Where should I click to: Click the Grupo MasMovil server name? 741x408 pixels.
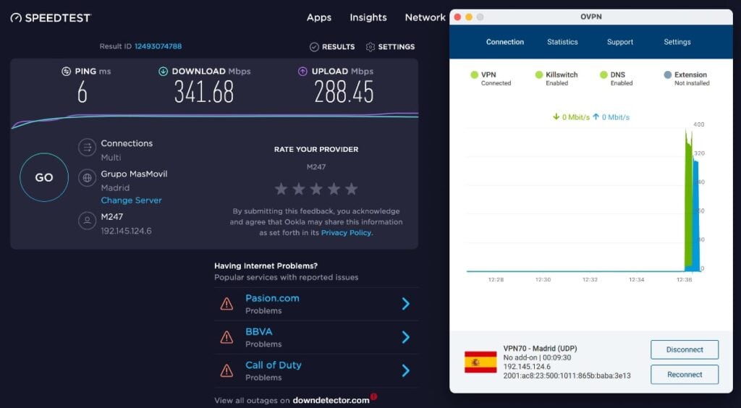(x=134, y=174)
